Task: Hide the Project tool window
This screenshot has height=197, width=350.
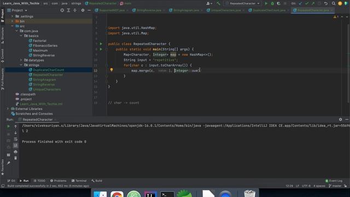Action: point(89,10)
